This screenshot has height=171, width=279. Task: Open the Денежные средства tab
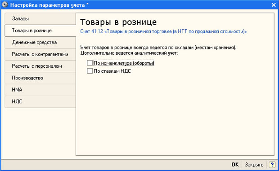[x=40, y=42]
